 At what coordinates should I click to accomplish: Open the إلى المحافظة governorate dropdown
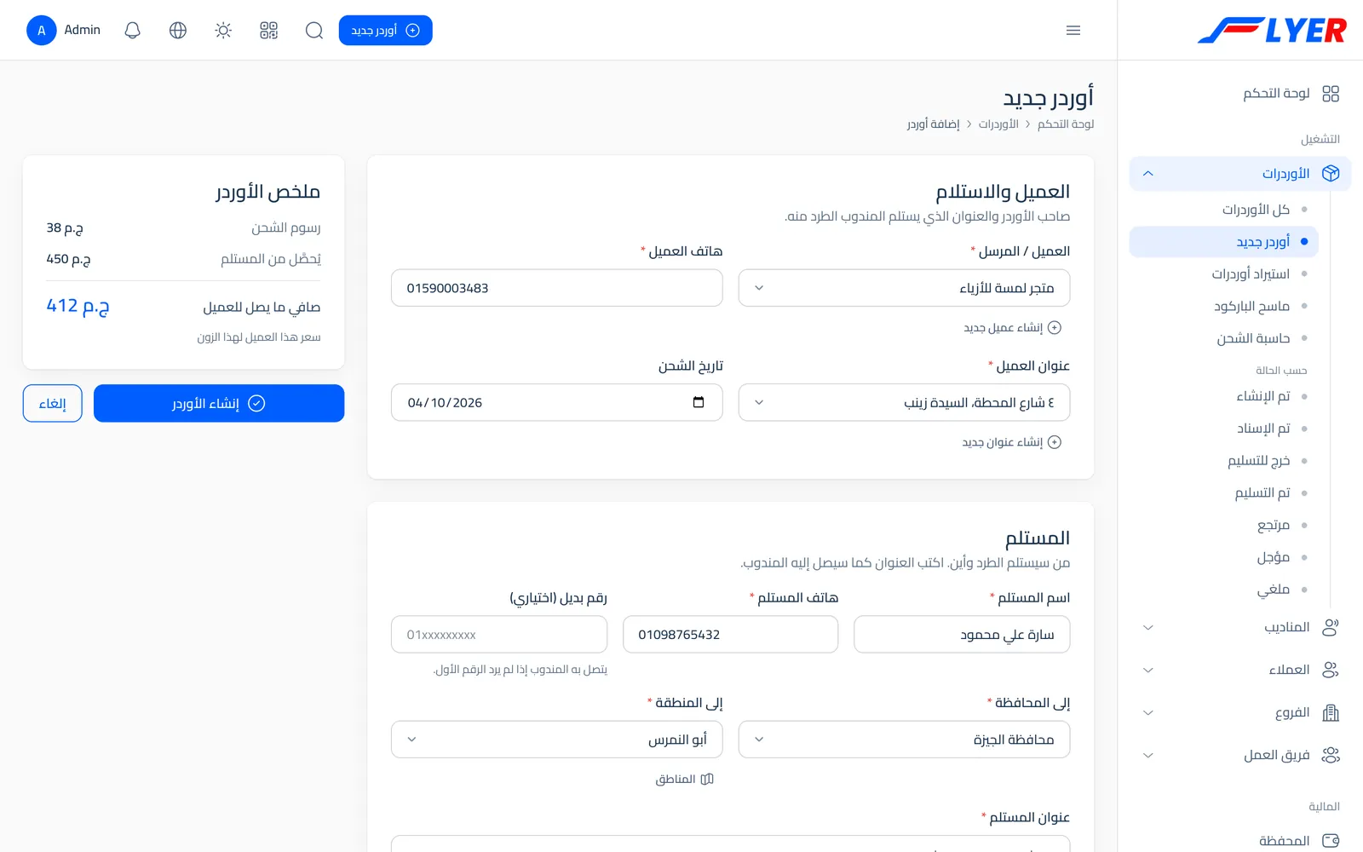[x=904, y=740]
